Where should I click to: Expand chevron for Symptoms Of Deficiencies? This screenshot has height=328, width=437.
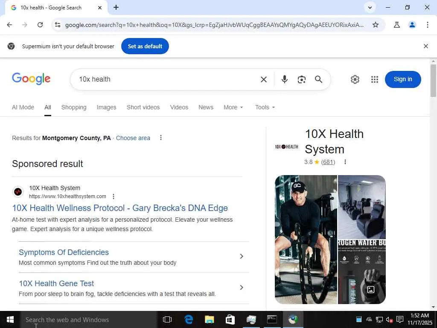tap(242, 256)
